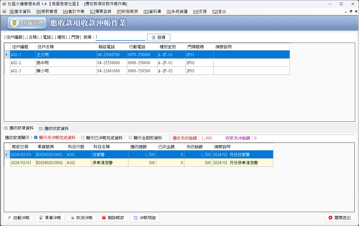Click the 門牌號碼 column header
This screenshot has height=226, width=359.
click(200, 47)
